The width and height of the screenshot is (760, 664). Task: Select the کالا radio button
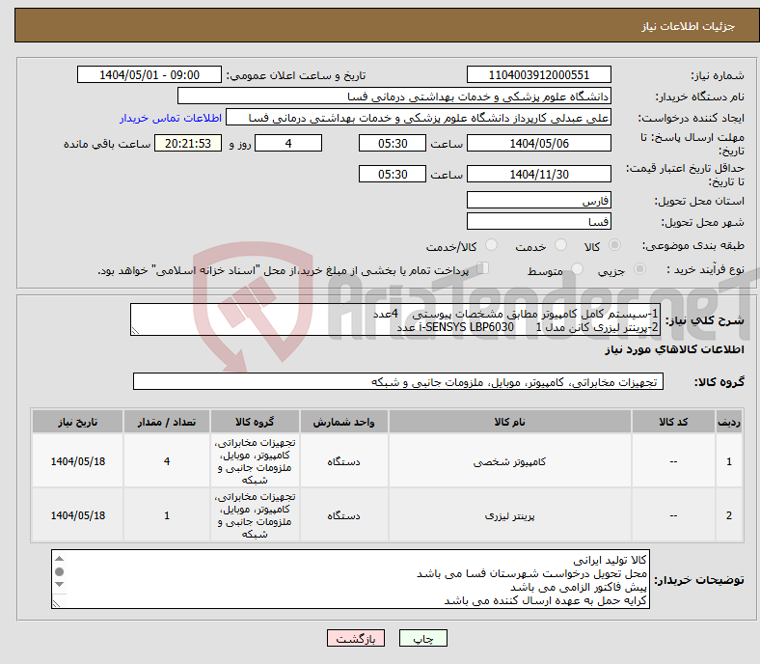point(614,245)
